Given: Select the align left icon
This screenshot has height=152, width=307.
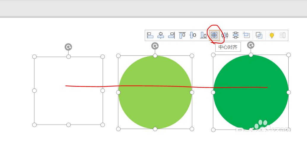Looking at the screenshot, I should 150,35.
